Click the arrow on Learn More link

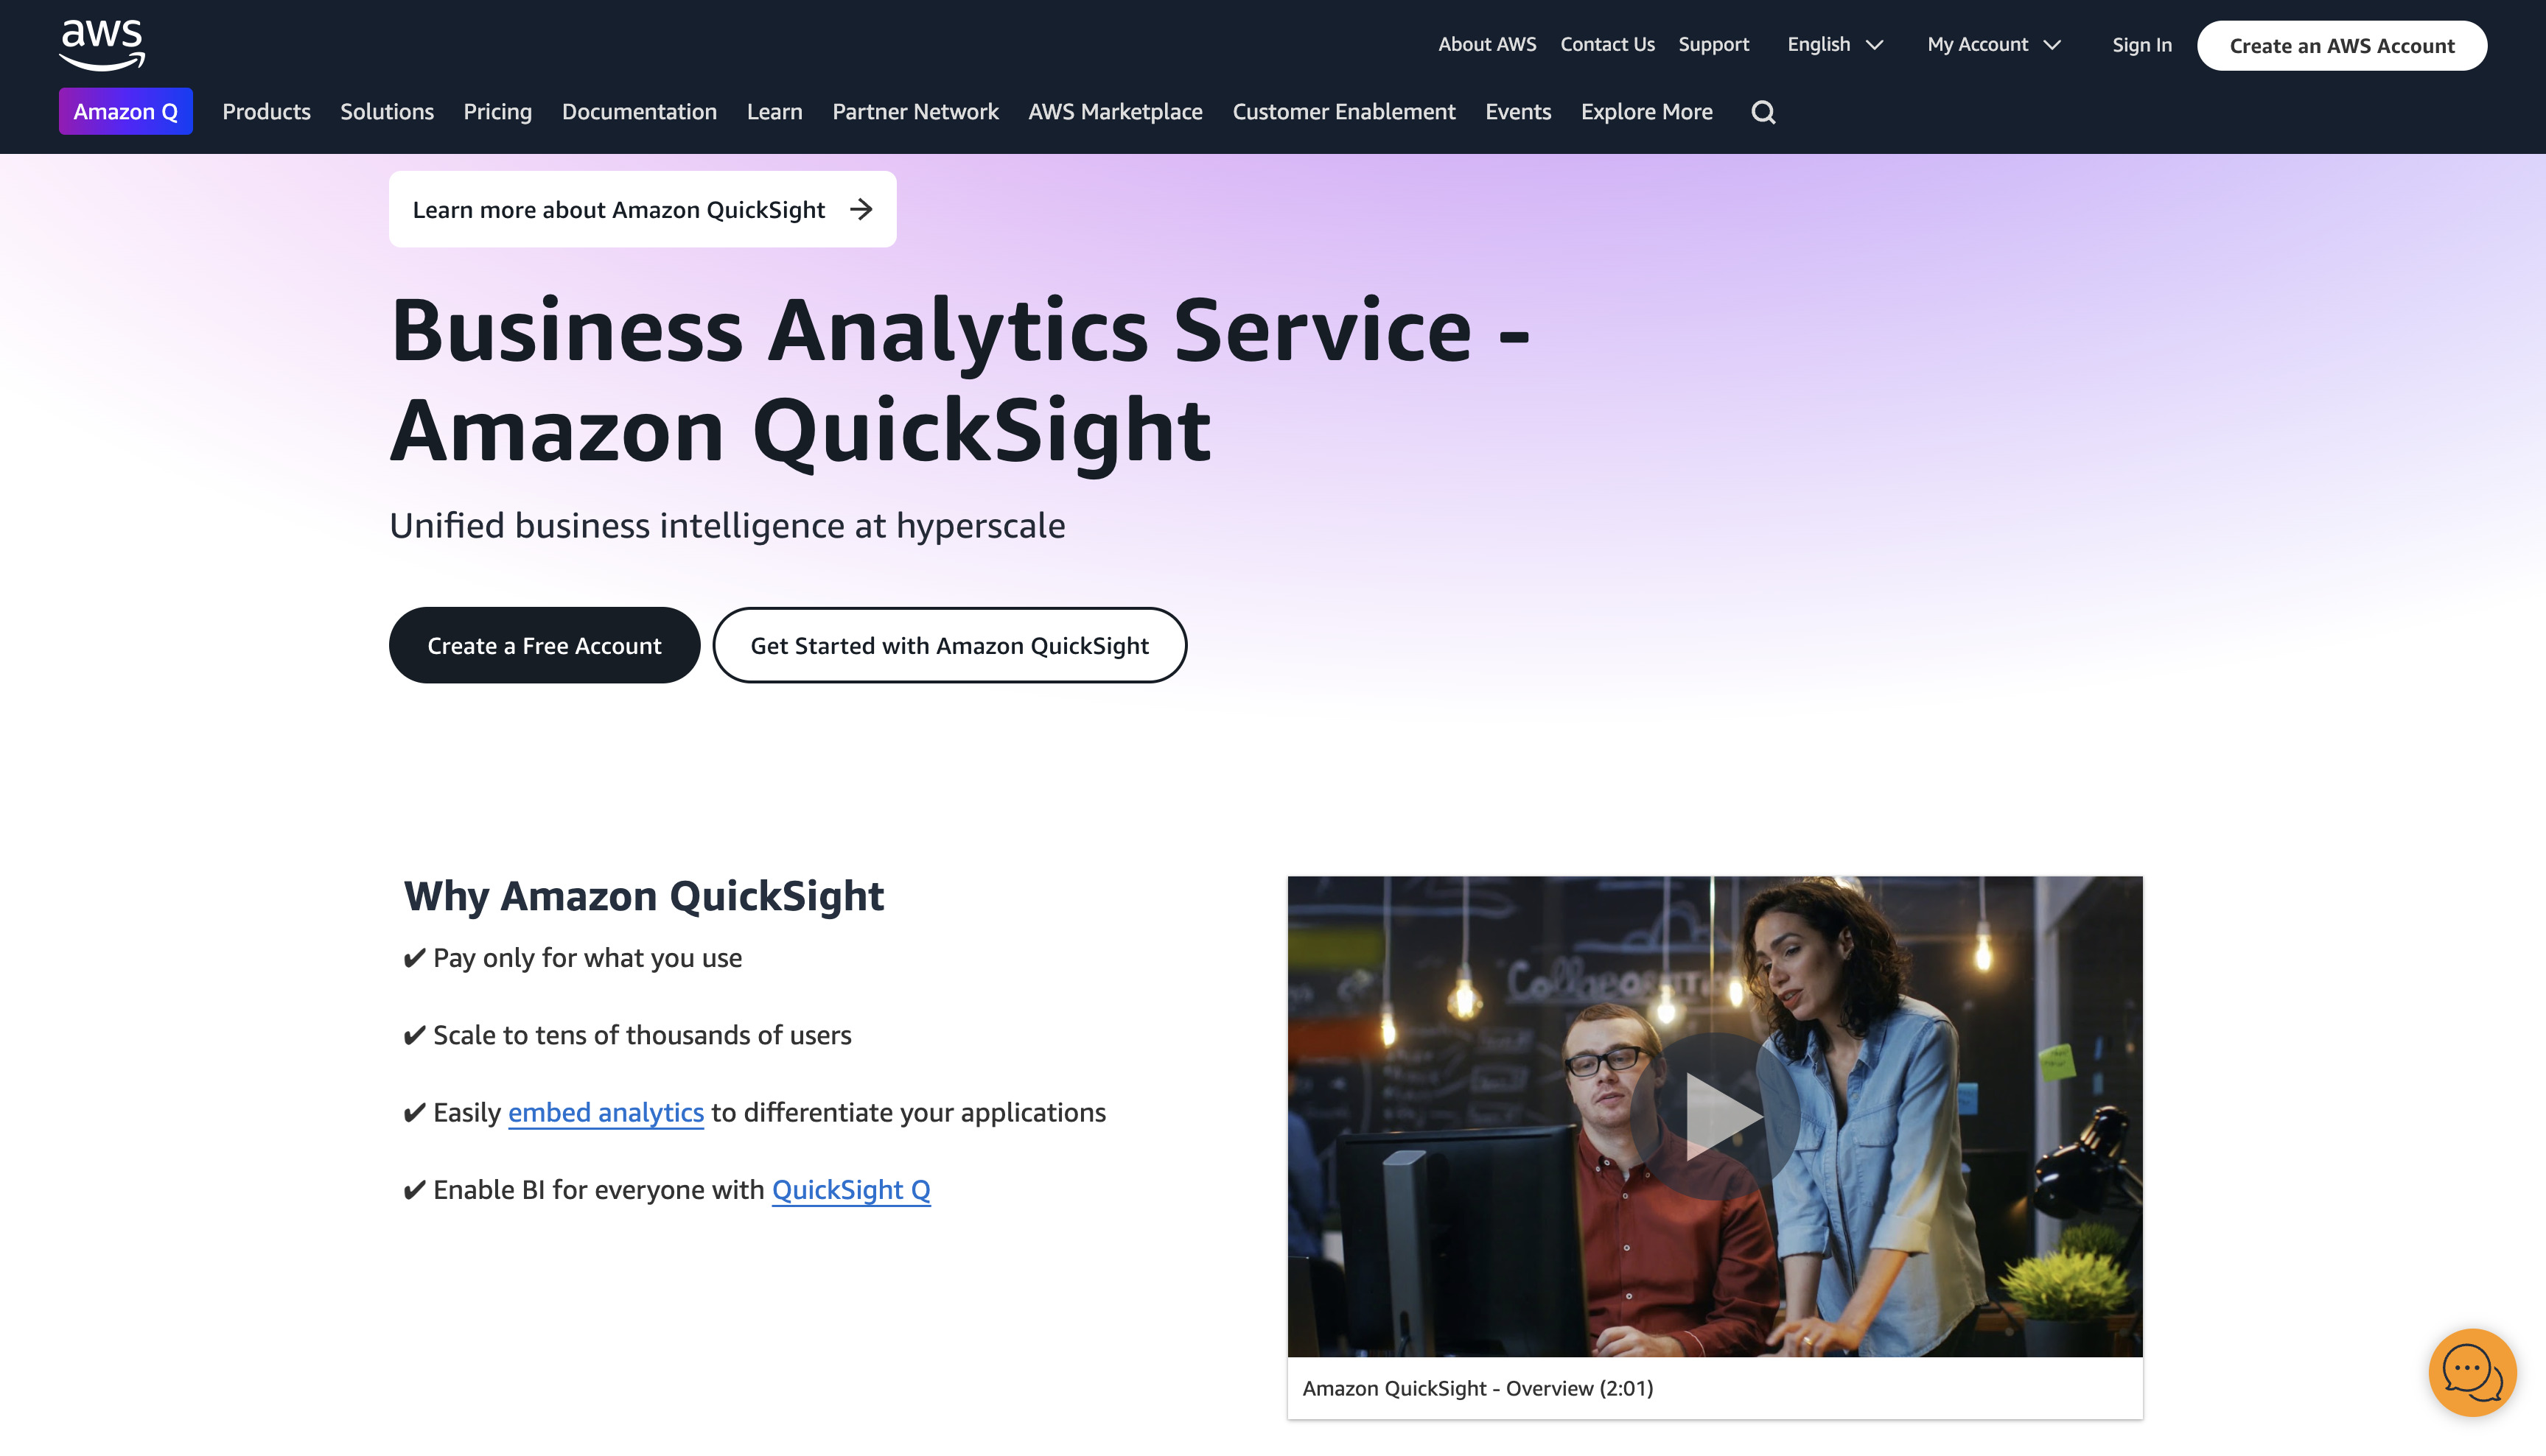tap(862, 208)
